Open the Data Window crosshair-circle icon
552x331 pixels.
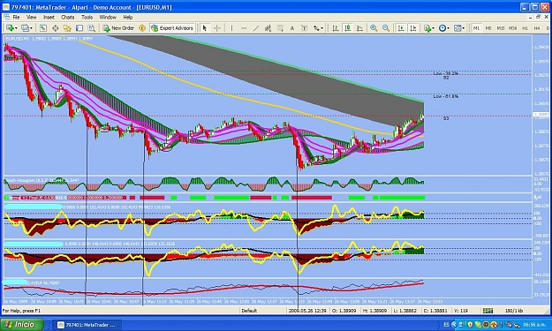pos(56,28)
